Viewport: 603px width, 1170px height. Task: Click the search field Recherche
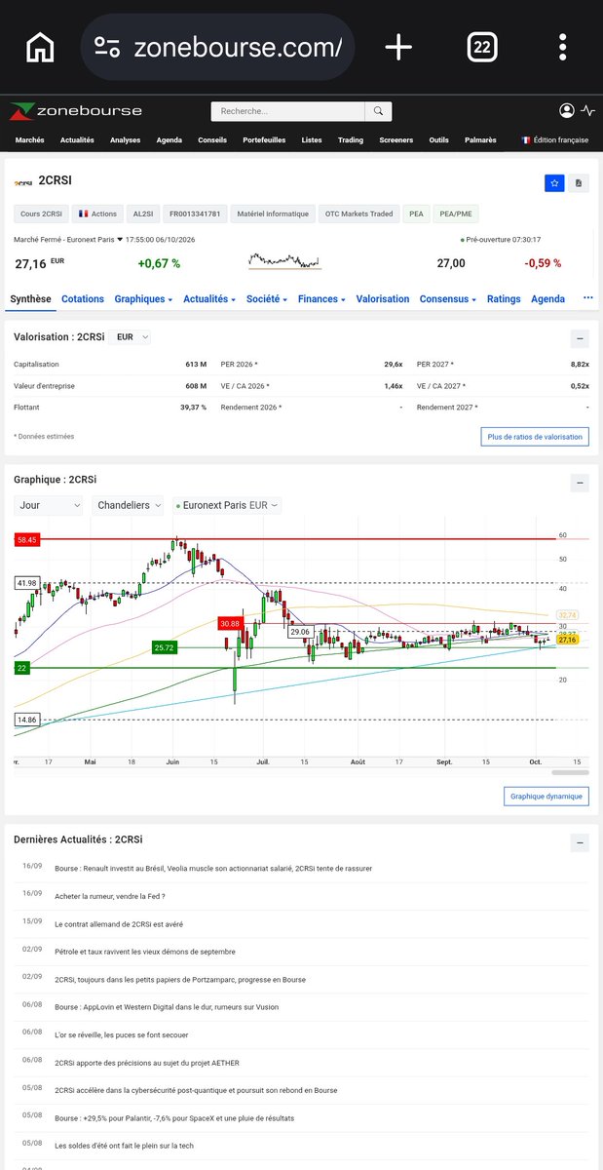pyautogui.click(x=288, y=111)
